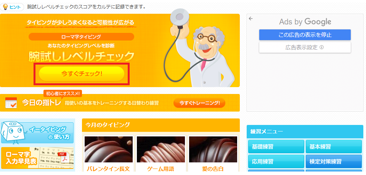Click the ヒント lightbulb icon
The image size is (366, 175).
coord(5,7)
